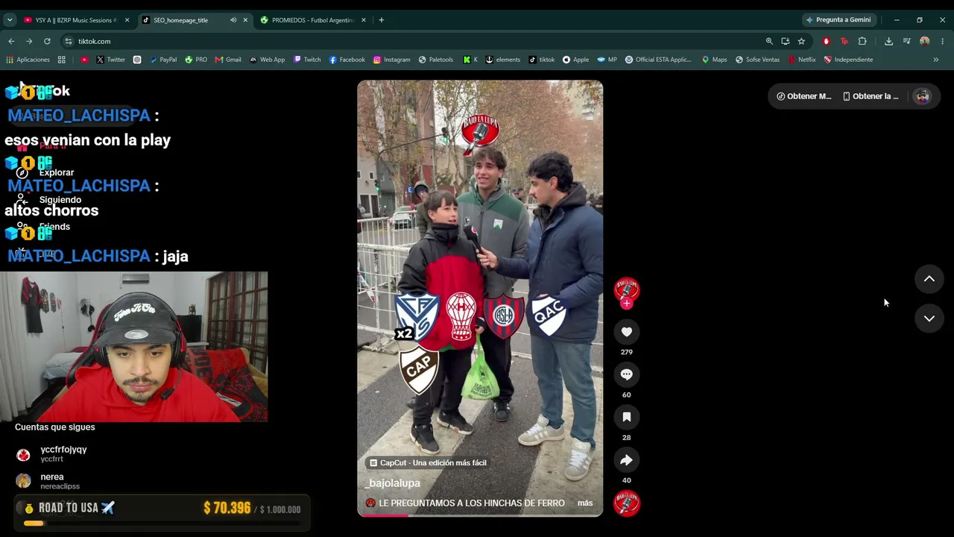
Task: Open the _bajolalupa creator profile link
Action: pyautogui.click(x=392, y=483)
